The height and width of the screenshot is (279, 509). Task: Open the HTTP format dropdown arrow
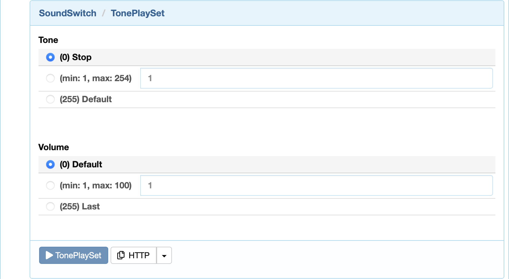click(x=164, y=255)
